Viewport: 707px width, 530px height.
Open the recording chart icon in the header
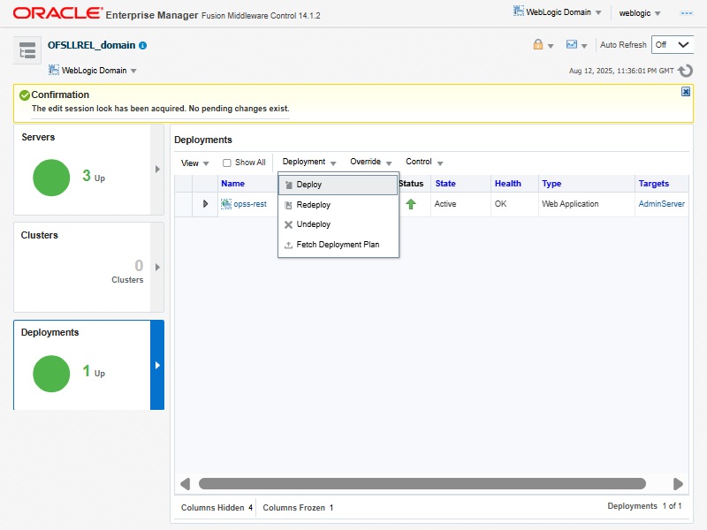(x=571, y=44)
